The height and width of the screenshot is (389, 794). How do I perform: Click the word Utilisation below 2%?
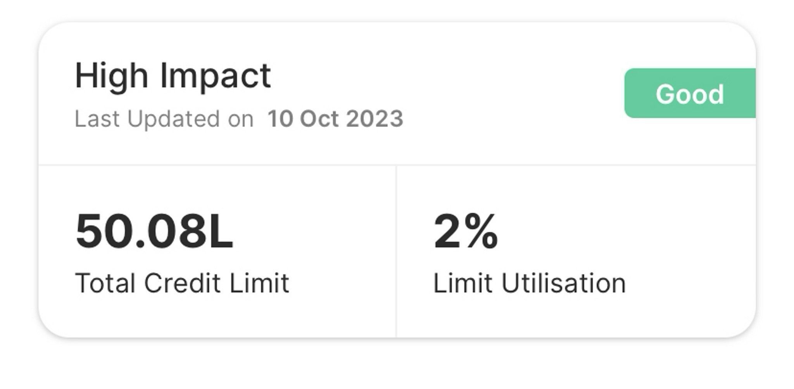(563, 283)
